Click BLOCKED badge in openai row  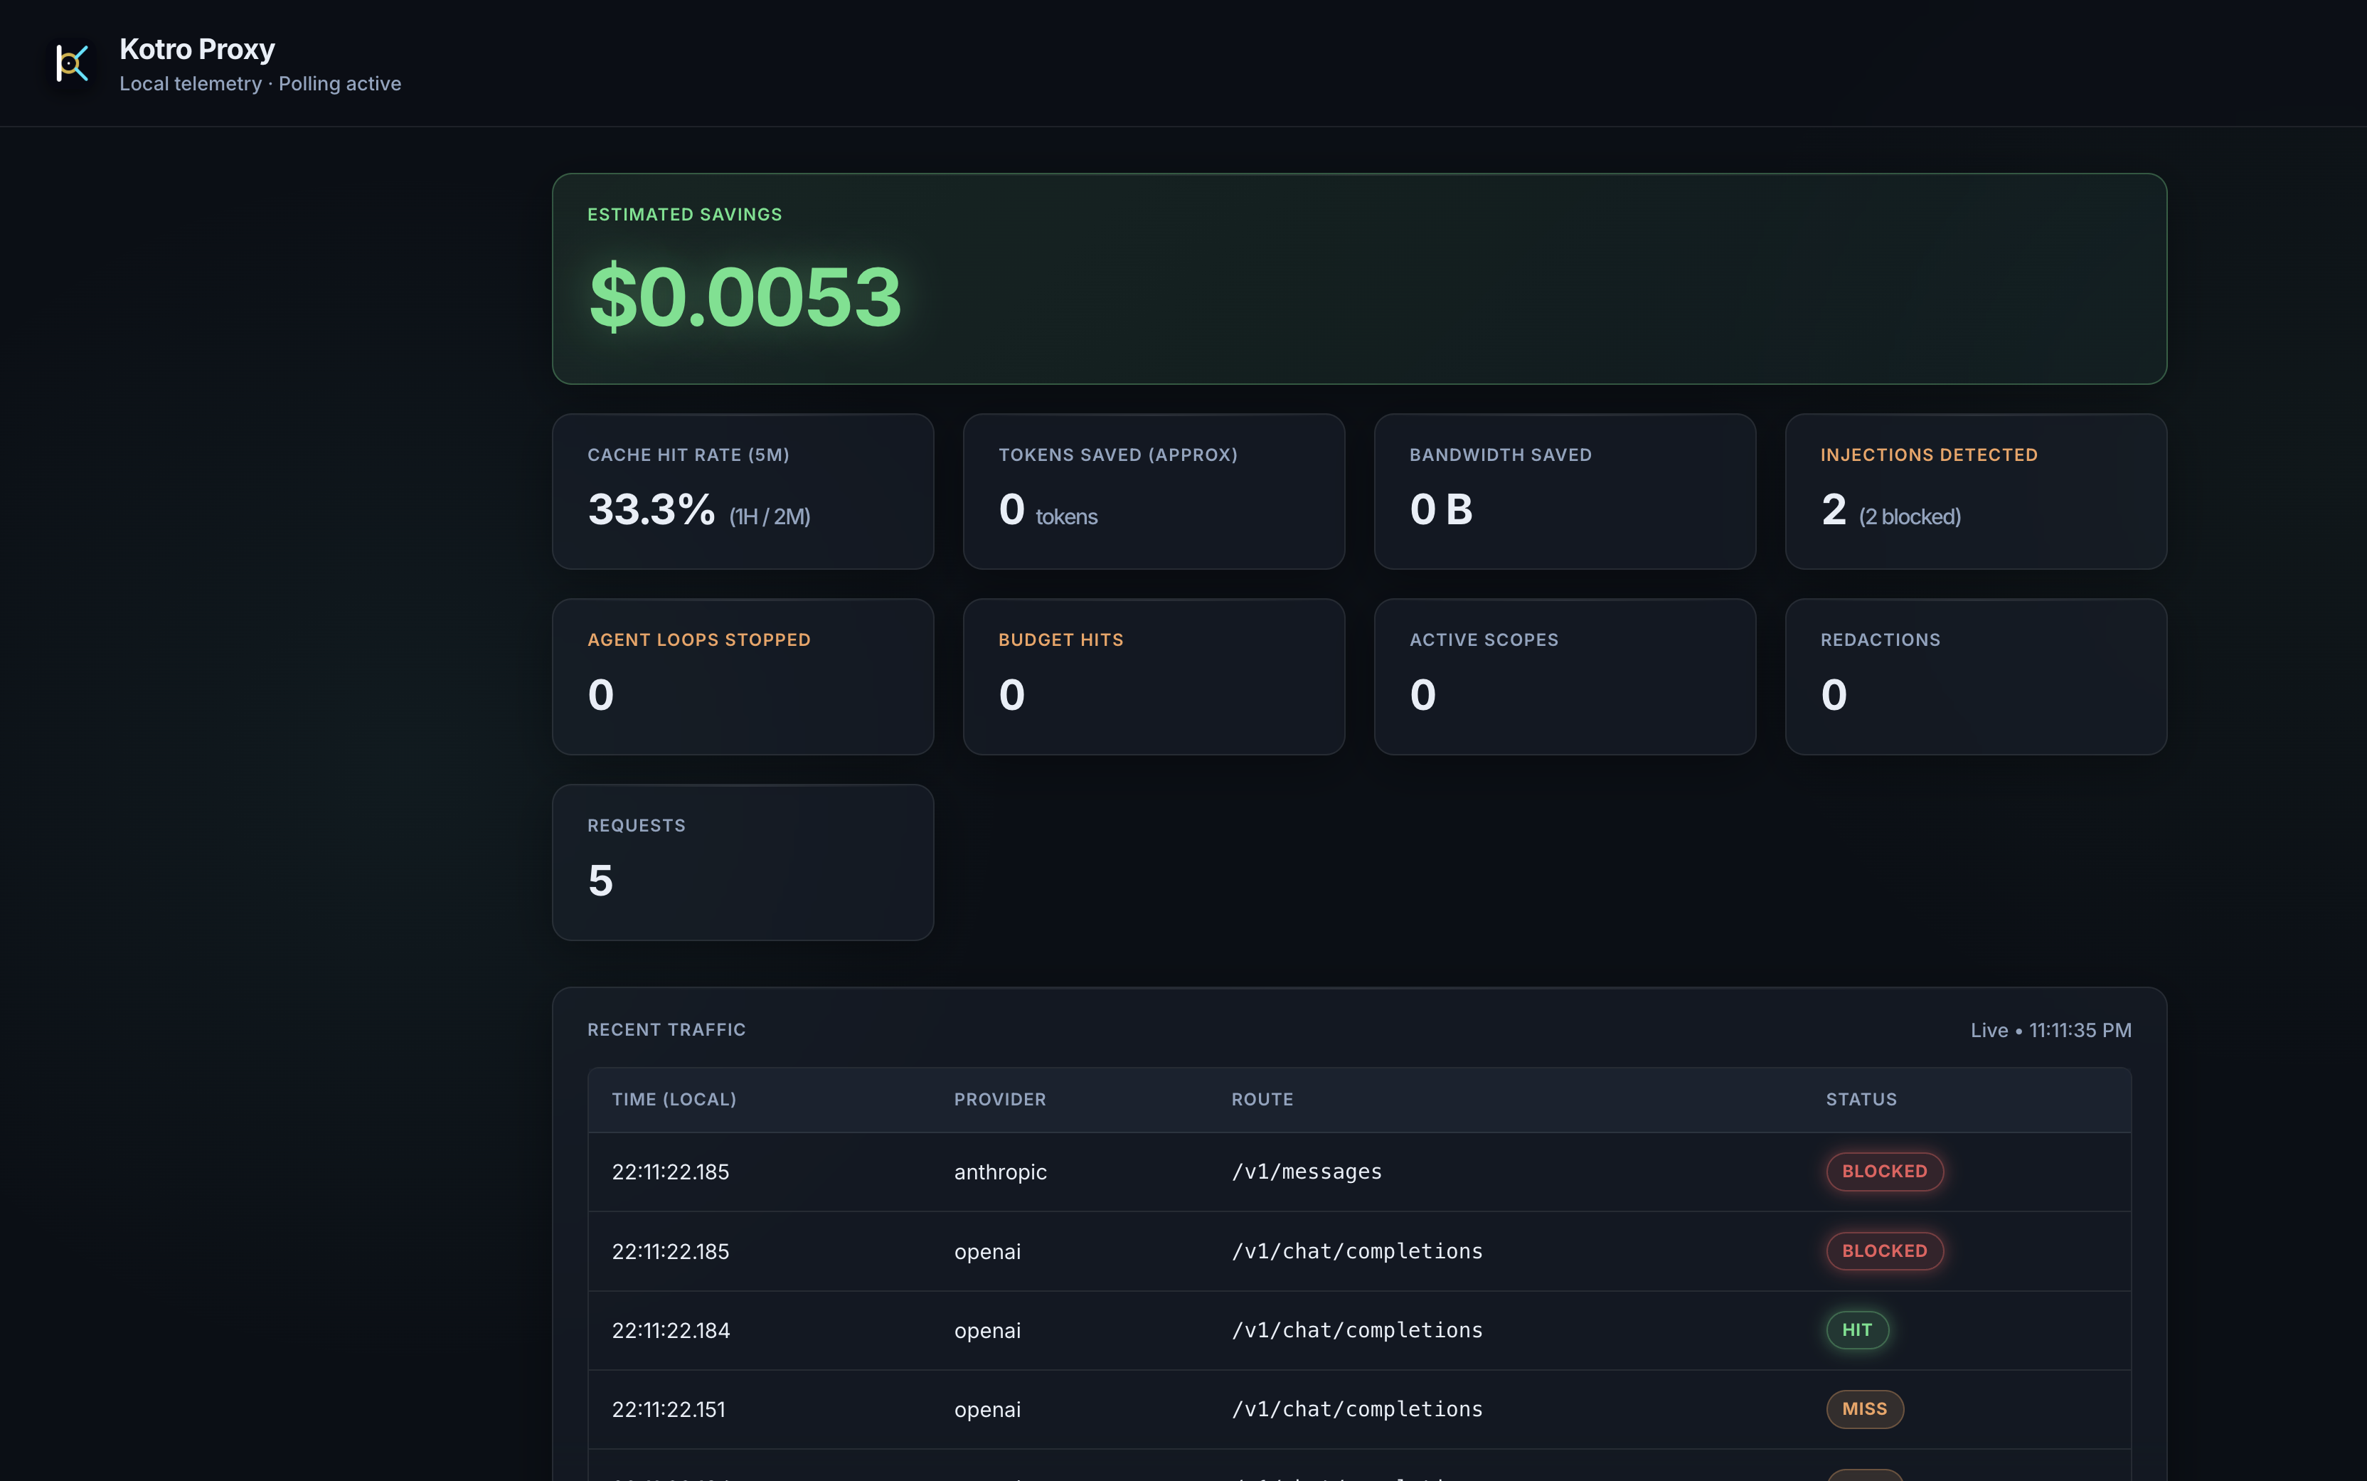click(x=1884, y=1252)
